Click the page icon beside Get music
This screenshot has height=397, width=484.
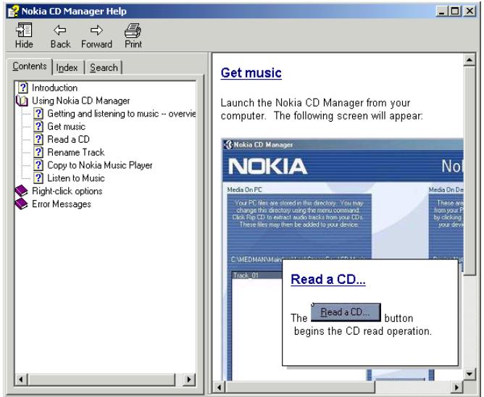coord(38,127)
